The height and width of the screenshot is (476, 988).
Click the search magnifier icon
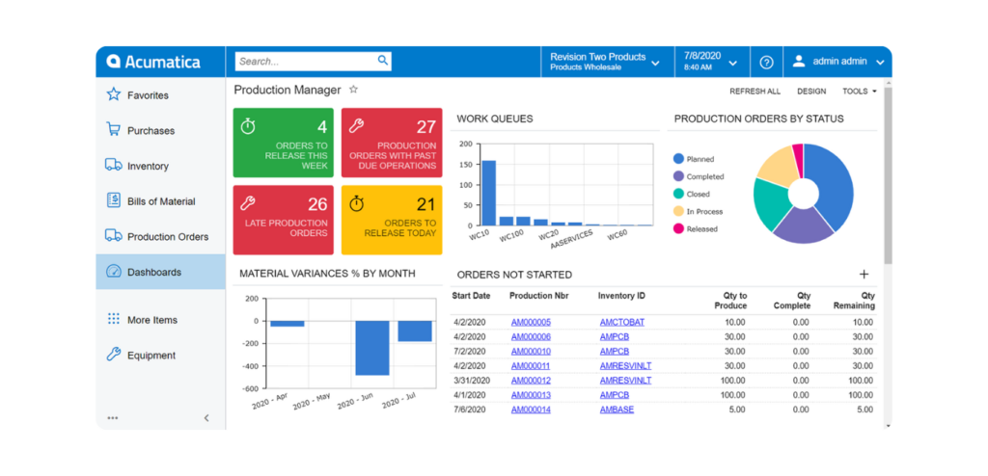[382, 61]
